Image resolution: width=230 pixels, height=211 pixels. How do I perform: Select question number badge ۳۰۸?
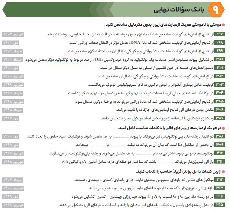219,136
